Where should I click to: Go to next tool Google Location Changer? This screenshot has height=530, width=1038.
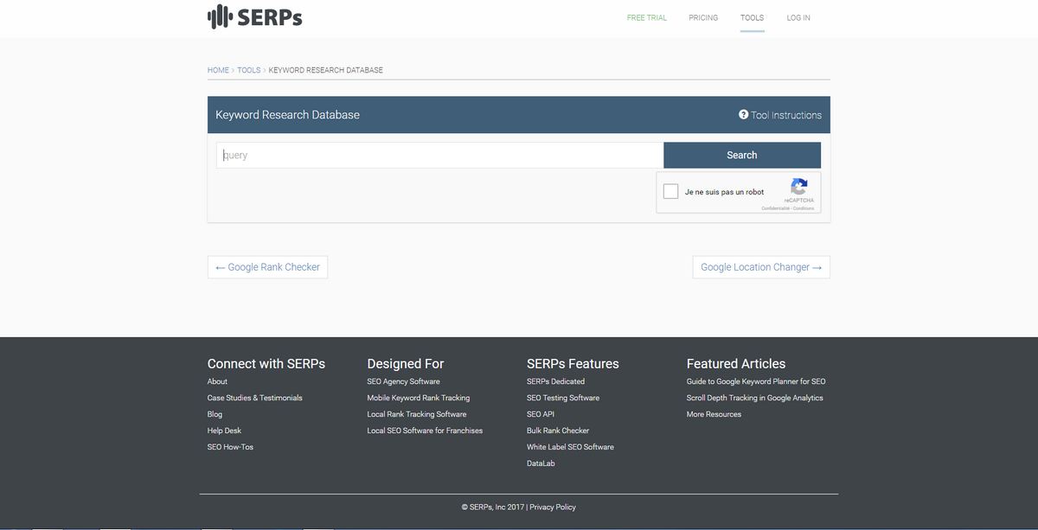point(761,267)
